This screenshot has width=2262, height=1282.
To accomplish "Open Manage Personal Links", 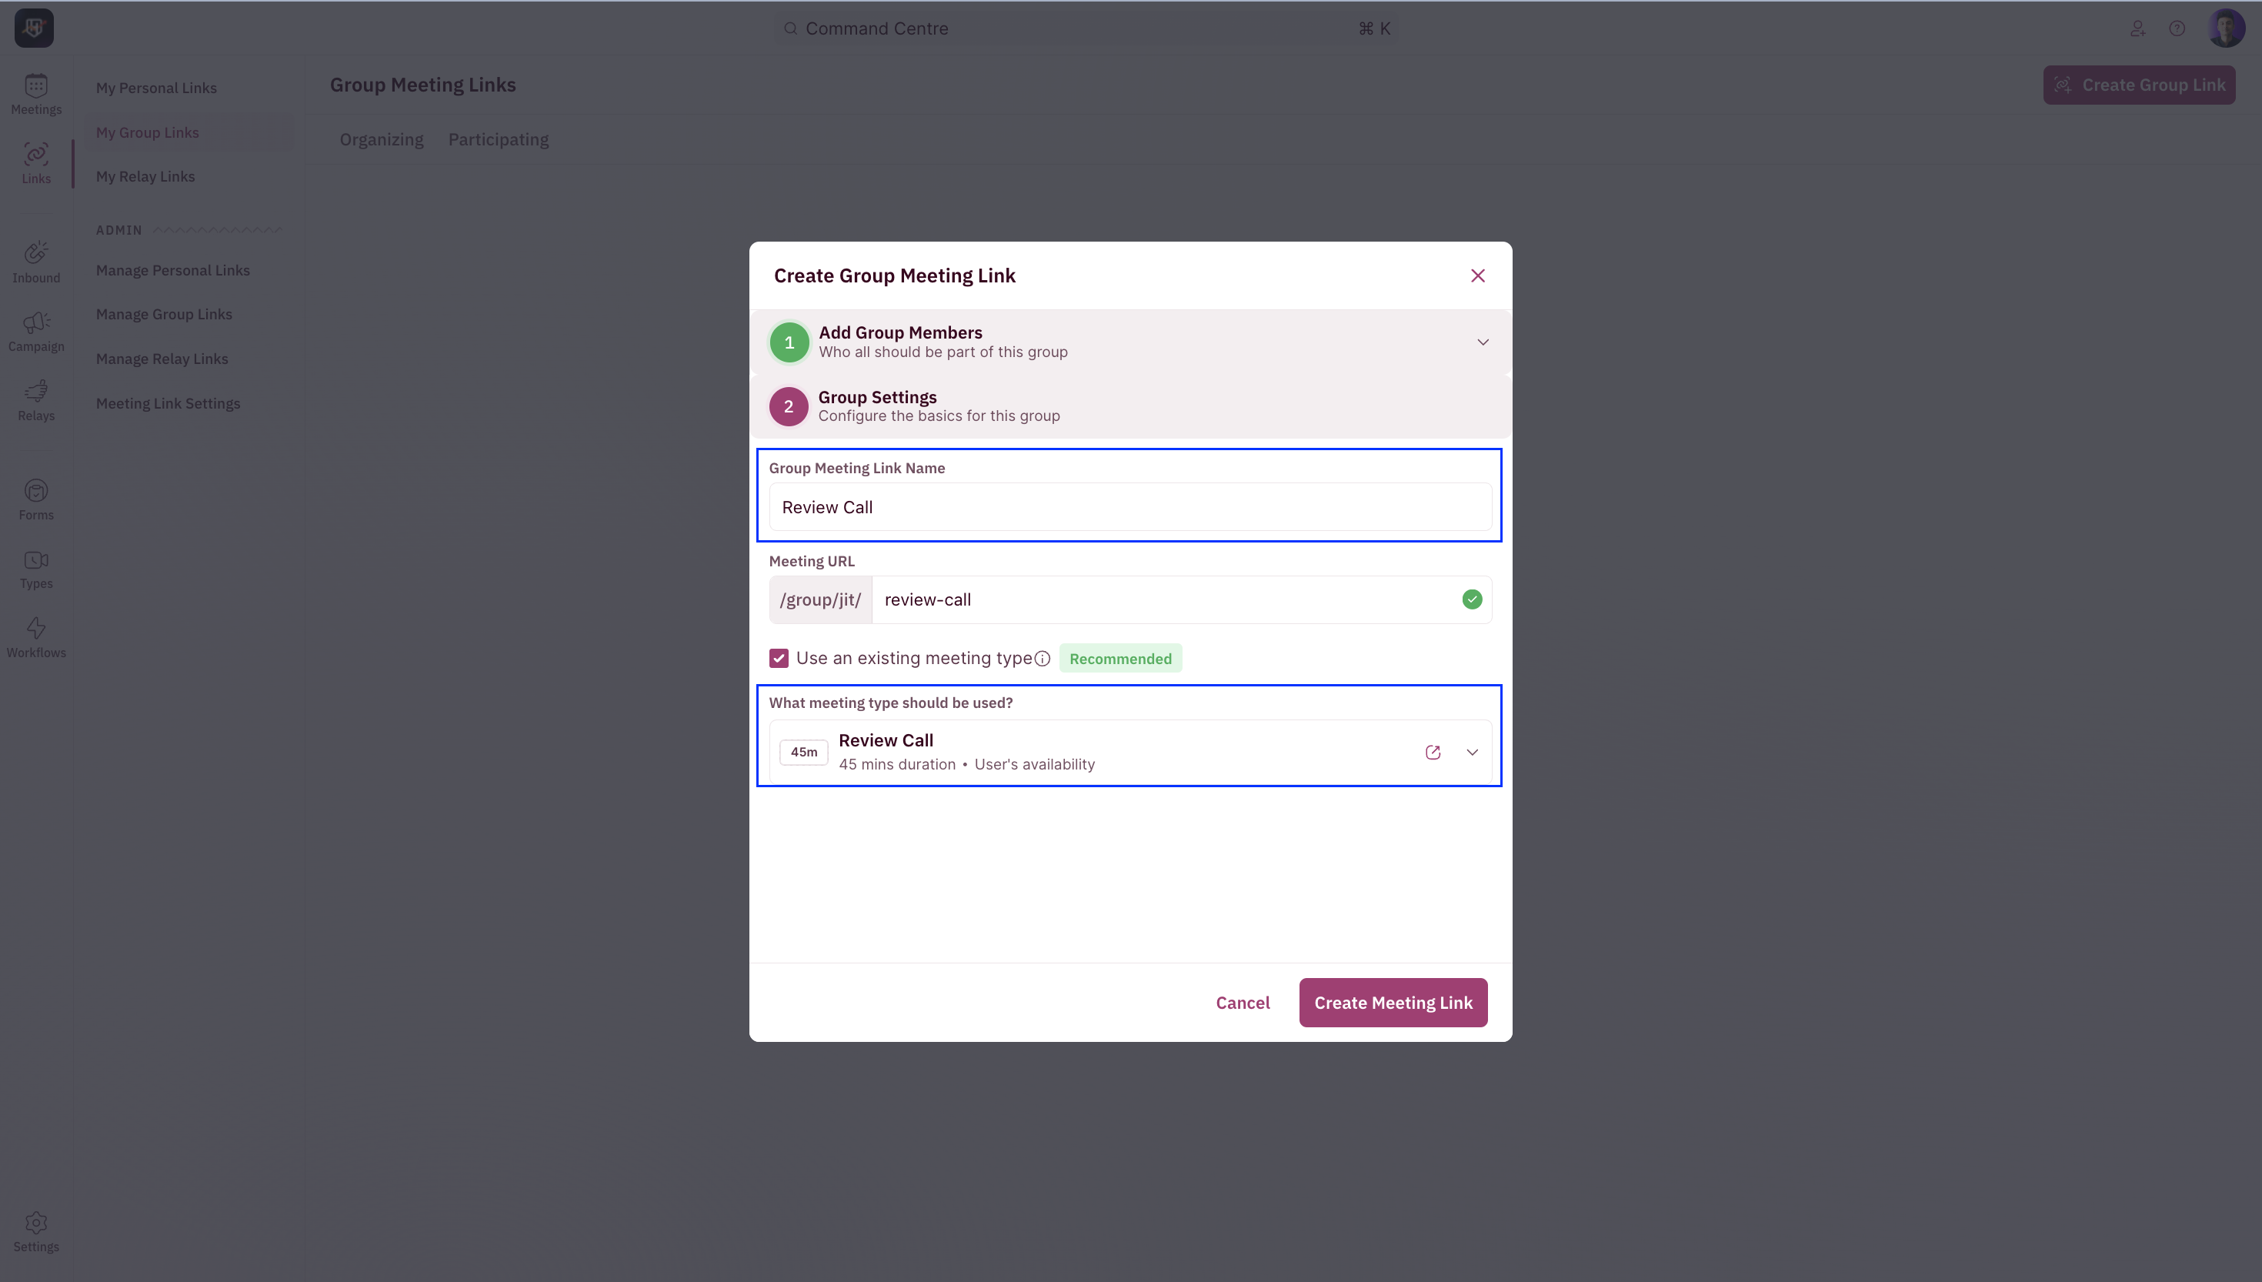I will pos(172,270).
